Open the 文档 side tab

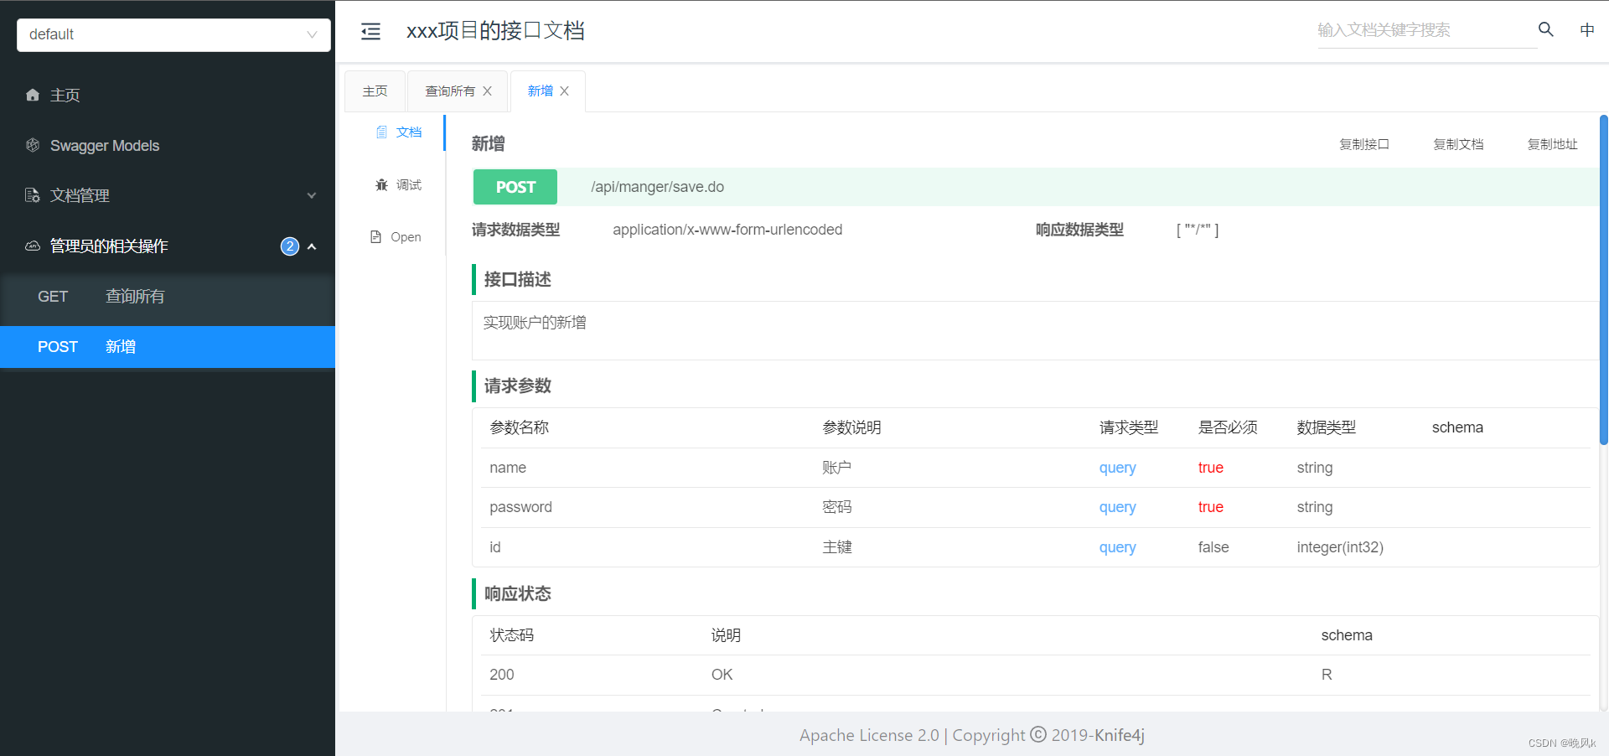pyautogui.click(x=400, y=132)
